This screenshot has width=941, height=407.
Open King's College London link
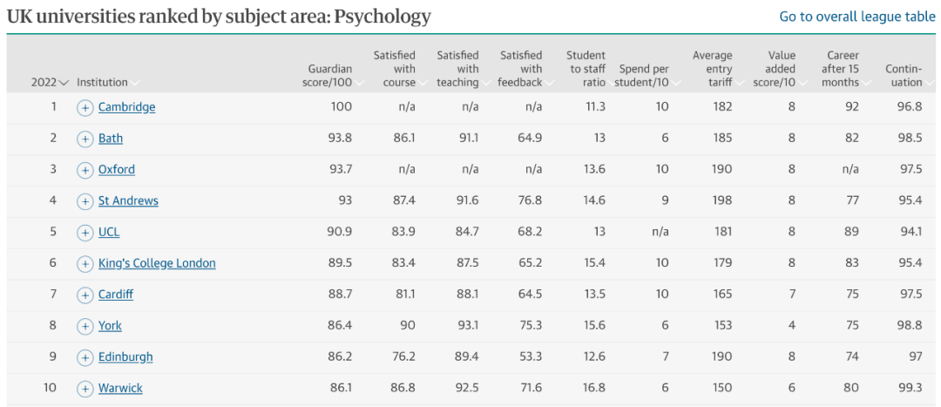pyautogui.click(x=157, y=263)
